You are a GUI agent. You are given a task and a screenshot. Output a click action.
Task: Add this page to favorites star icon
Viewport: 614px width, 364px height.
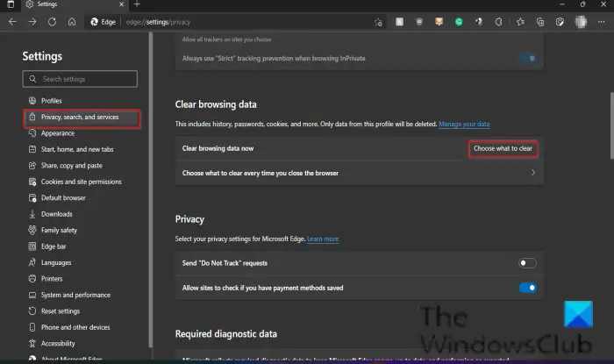(378, 22)
